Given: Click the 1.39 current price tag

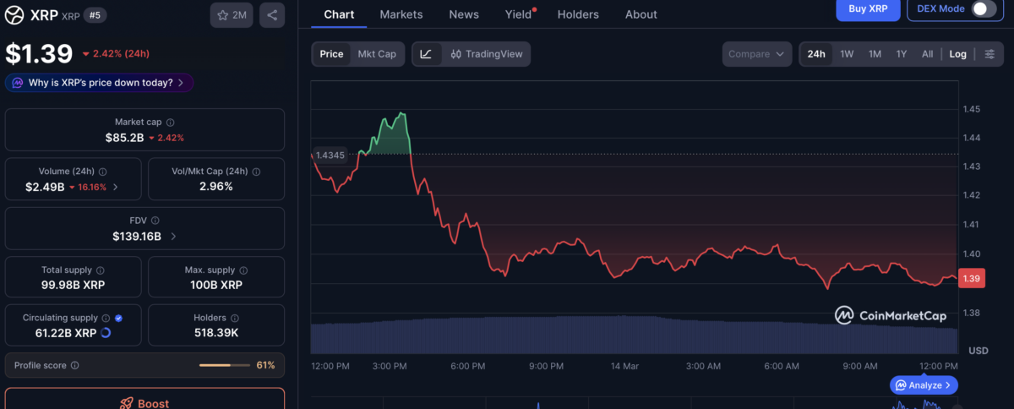Looking at the screenshot, I should (972, 279).
